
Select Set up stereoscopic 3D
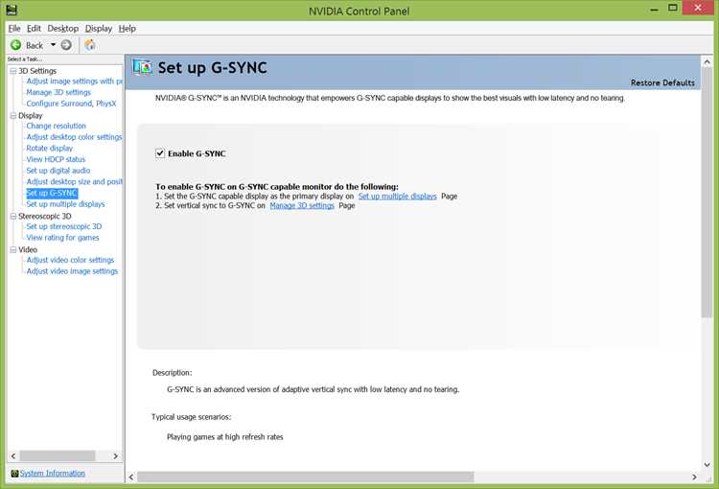point(63,226)
